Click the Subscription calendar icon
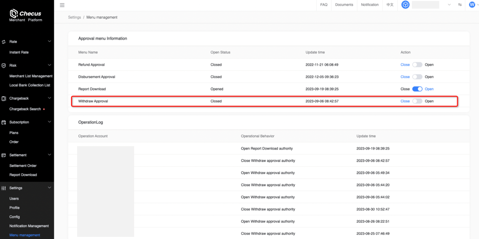 4,122
